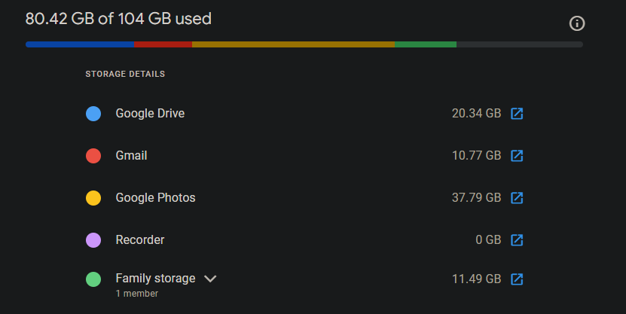Open Recorder external link icon
Viewport: 626px width, 314px height.
517,240
